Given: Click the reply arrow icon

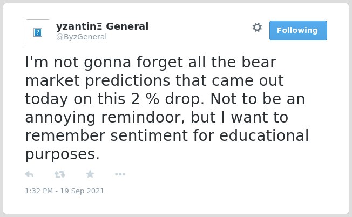Looking at the screenshot, I should click(x=29, y=174).
